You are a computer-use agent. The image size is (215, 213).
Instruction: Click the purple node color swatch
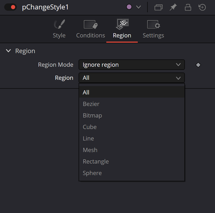[x=129, y=7]
